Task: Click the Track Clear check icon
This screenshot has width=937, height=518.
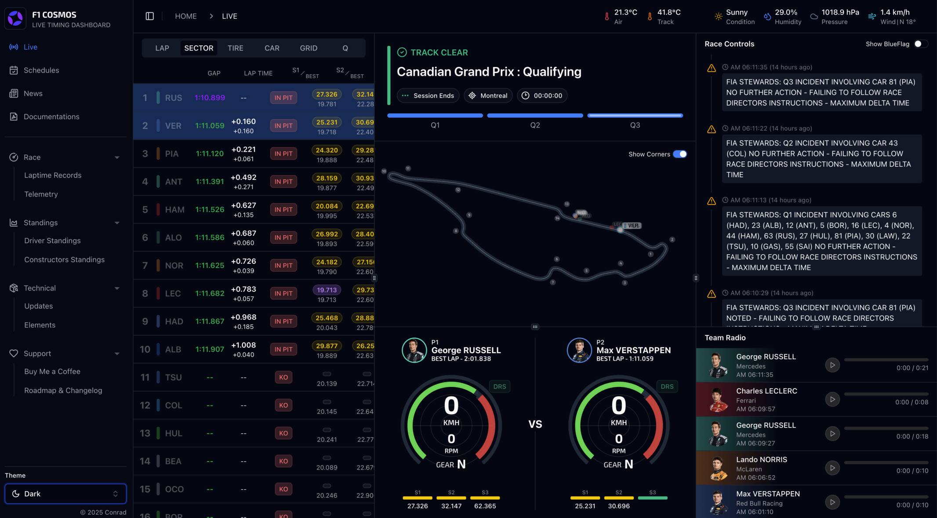Action: click(402, 52)
